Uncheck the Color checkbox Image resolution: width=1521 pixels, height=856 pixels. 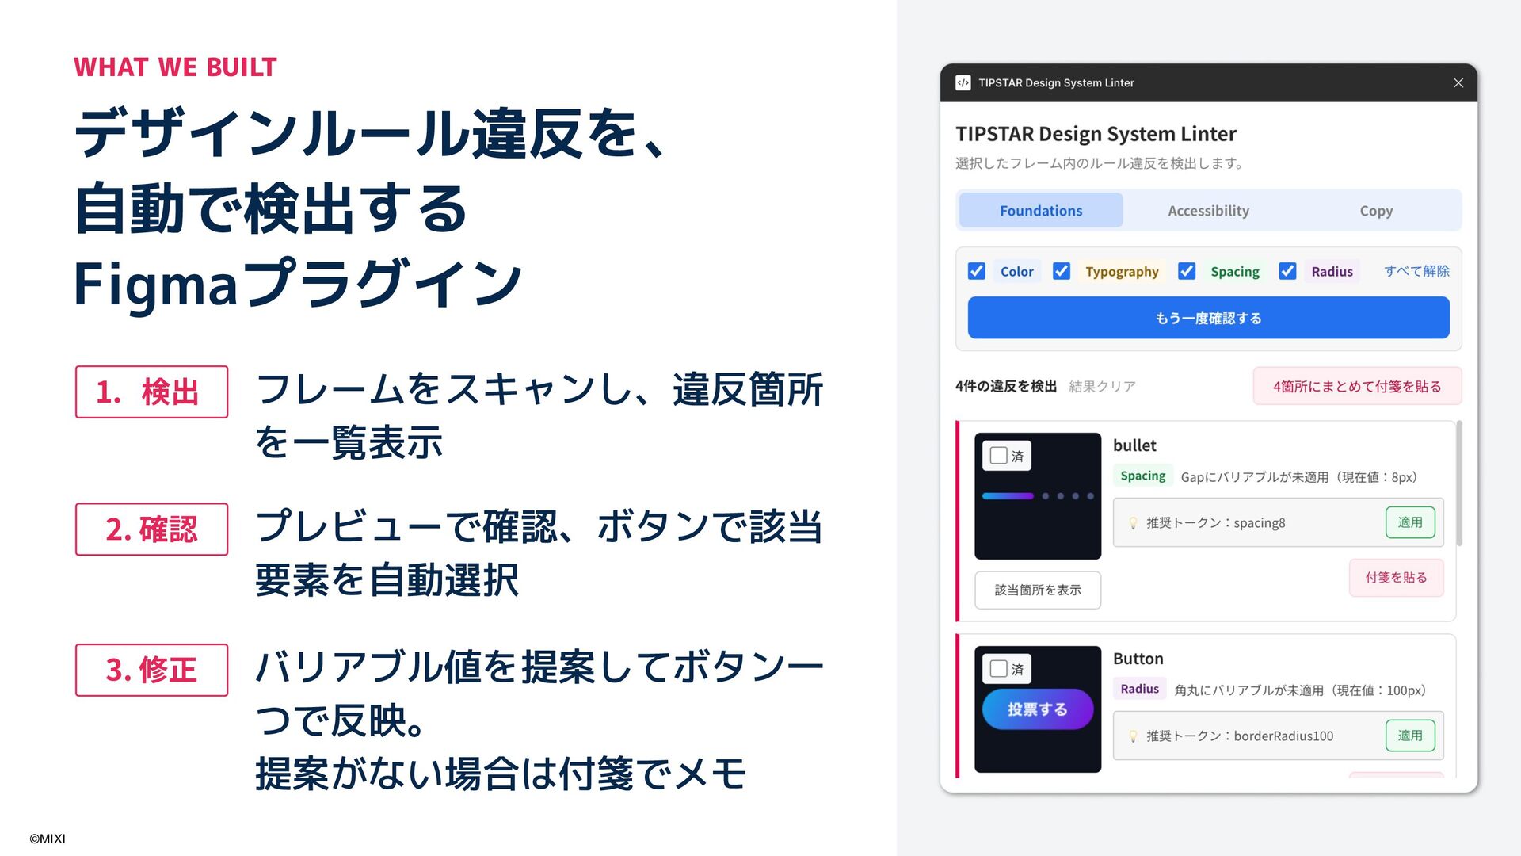pyautogui.click(x=977, y=271)
